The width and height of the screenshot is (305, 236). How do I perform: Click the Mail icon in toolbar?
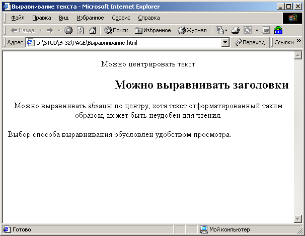(220, 30)
